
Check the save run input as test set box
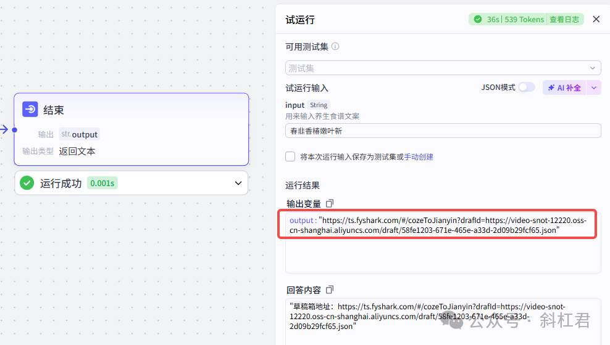click(x=290, y=156)
